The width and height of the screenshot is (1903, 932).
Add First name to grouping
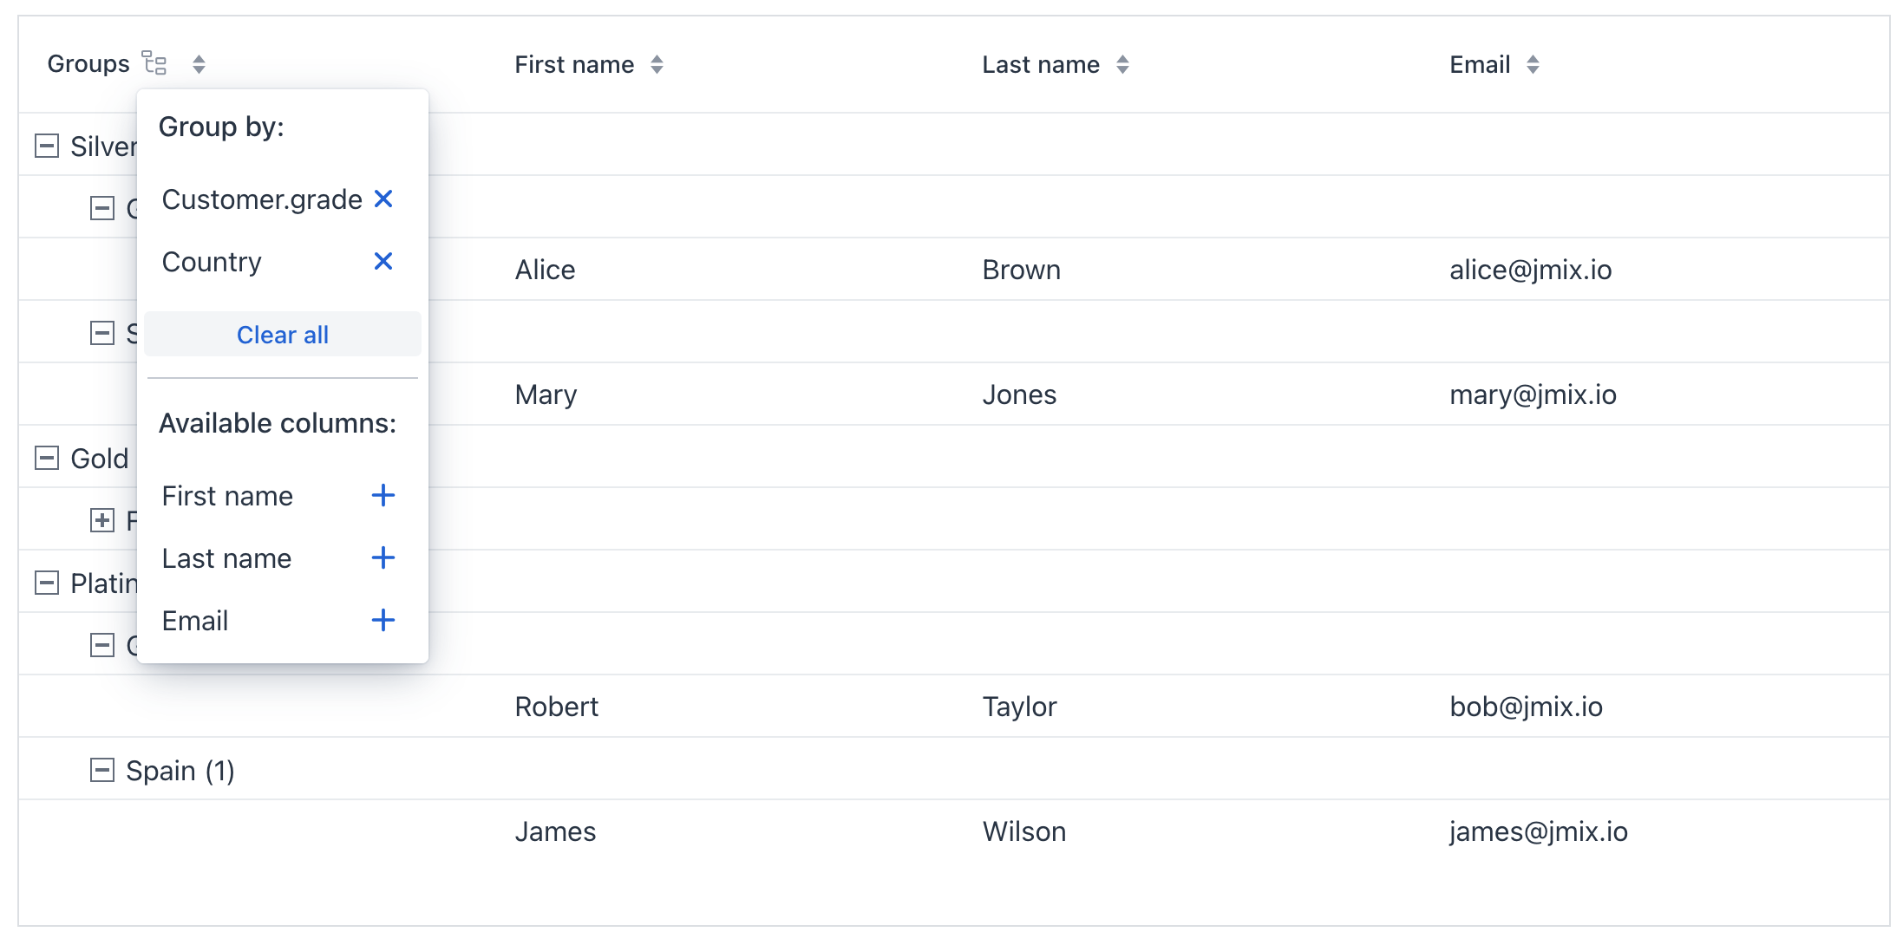click(x=383, y=496)
